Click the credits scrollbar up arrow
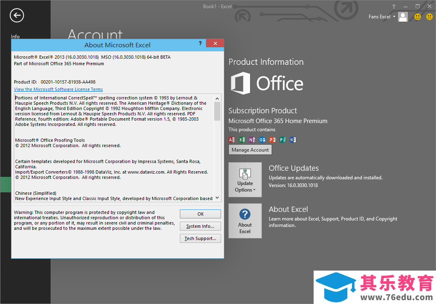This screenshot has width=436, height=304. [217, 98]
